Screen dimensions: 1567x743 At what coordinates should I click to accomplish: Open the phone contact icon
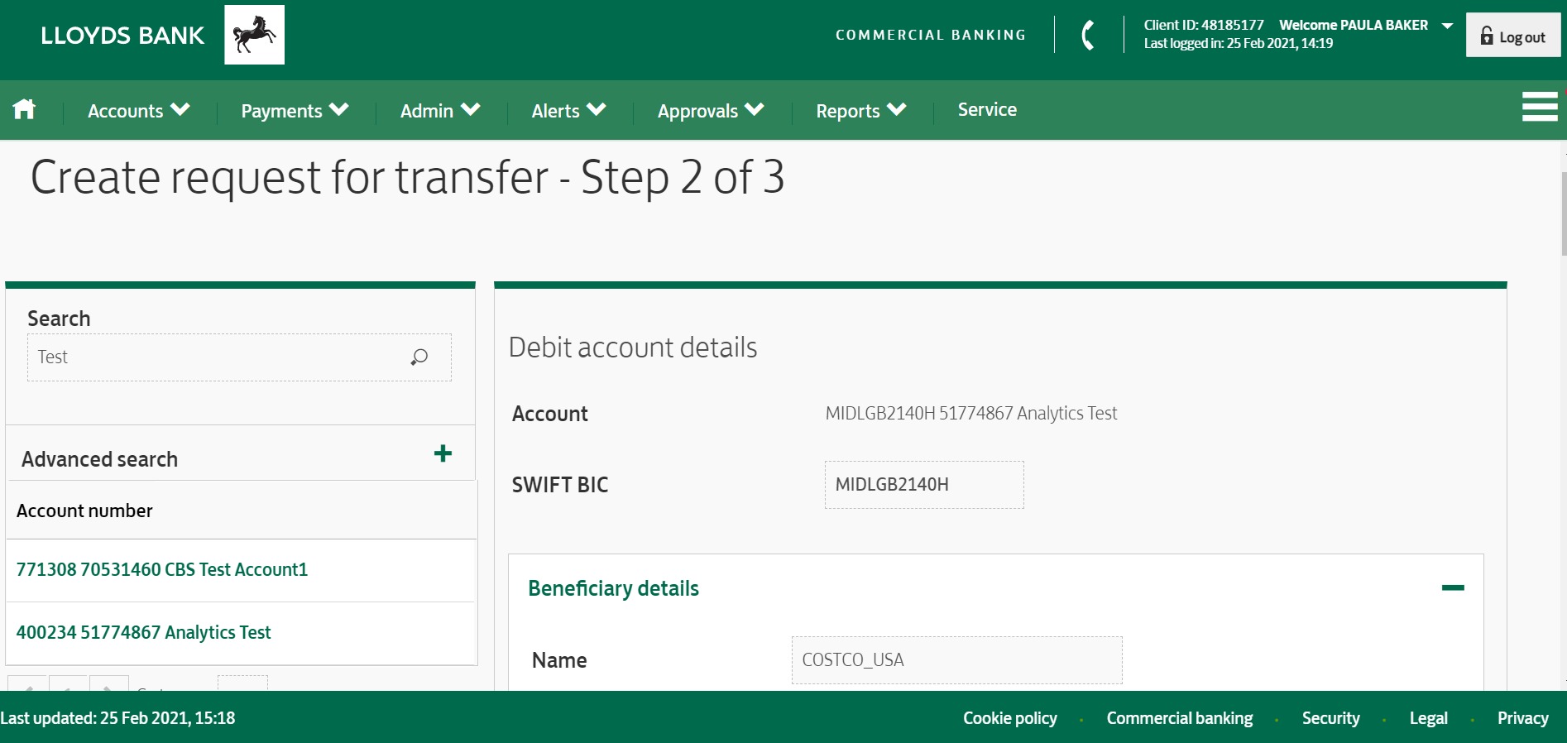[x=1089, y=35]
